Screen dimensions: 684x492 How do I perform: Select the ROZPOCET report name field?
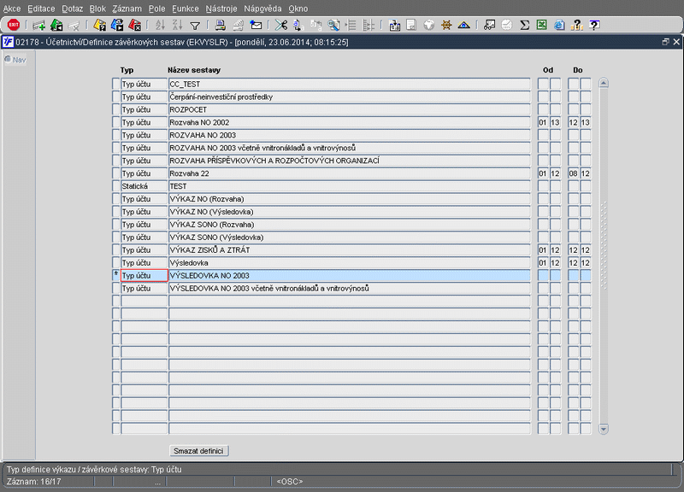coord(350,109)
